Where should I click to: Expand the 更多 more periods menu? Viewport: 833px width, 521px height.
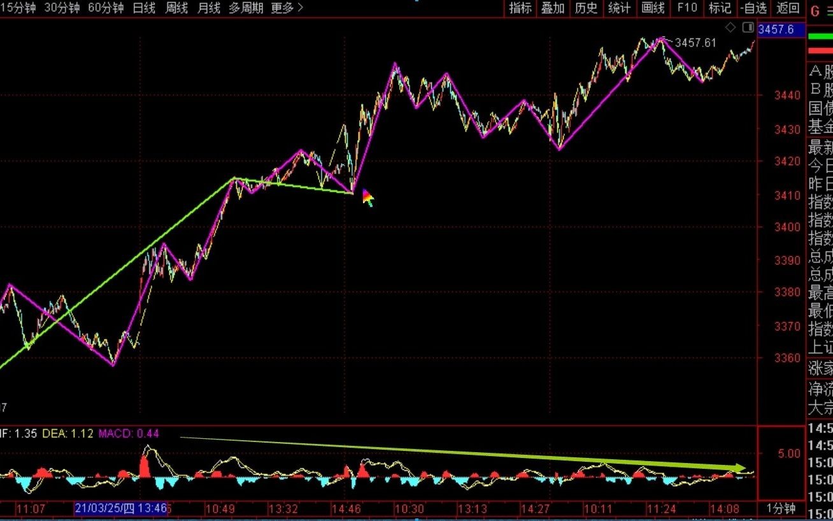coord(287,8)
